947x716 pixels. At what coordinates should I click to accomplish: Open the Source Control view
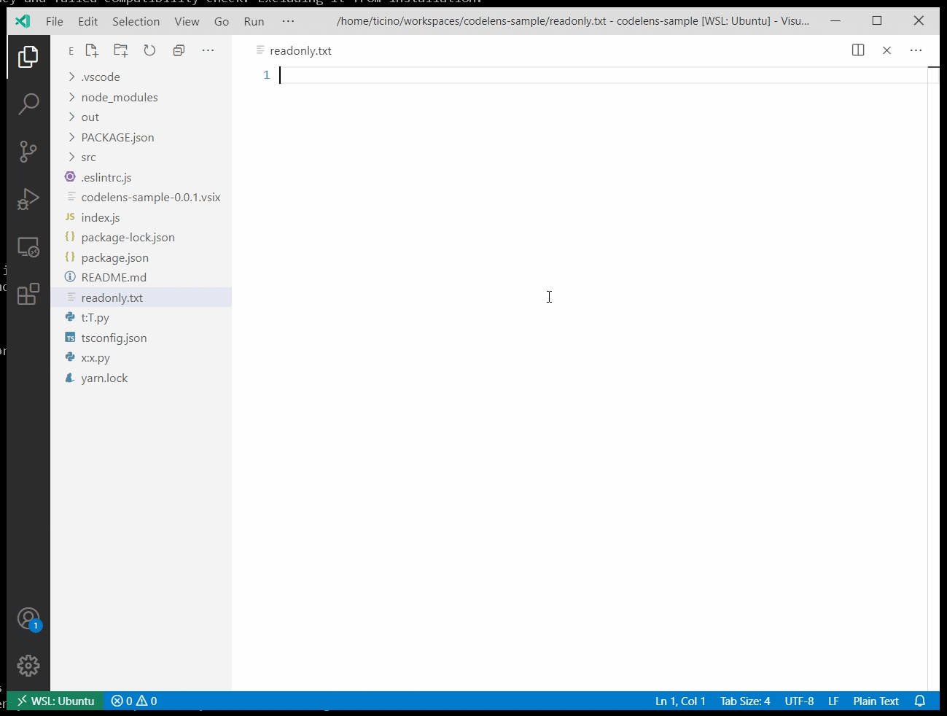28,151
